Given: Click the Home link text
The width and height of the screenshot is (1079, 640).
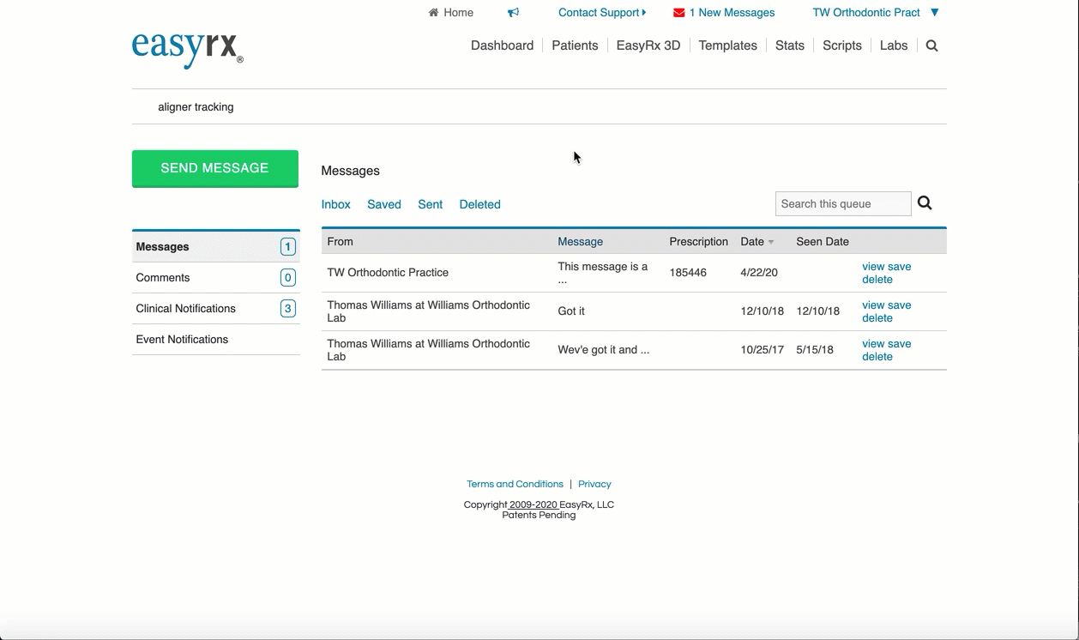Looking at the screenshot, I should (x=458, y=13).
